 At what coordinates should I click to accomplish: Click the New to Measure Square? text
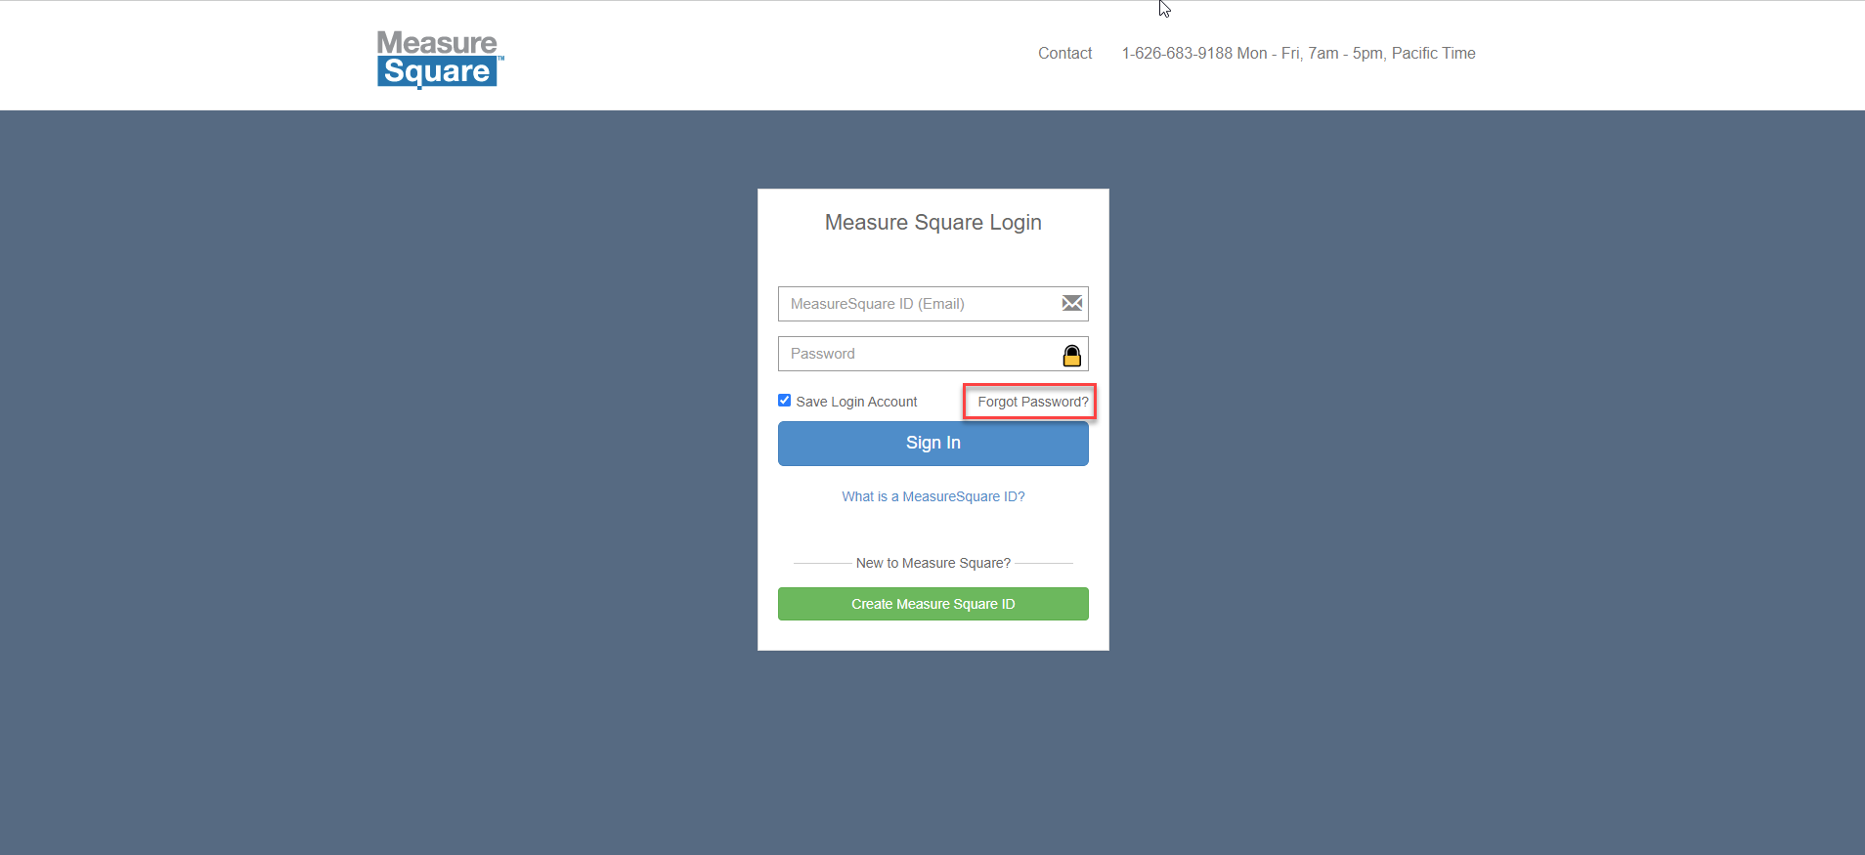[x=932, y=563]
